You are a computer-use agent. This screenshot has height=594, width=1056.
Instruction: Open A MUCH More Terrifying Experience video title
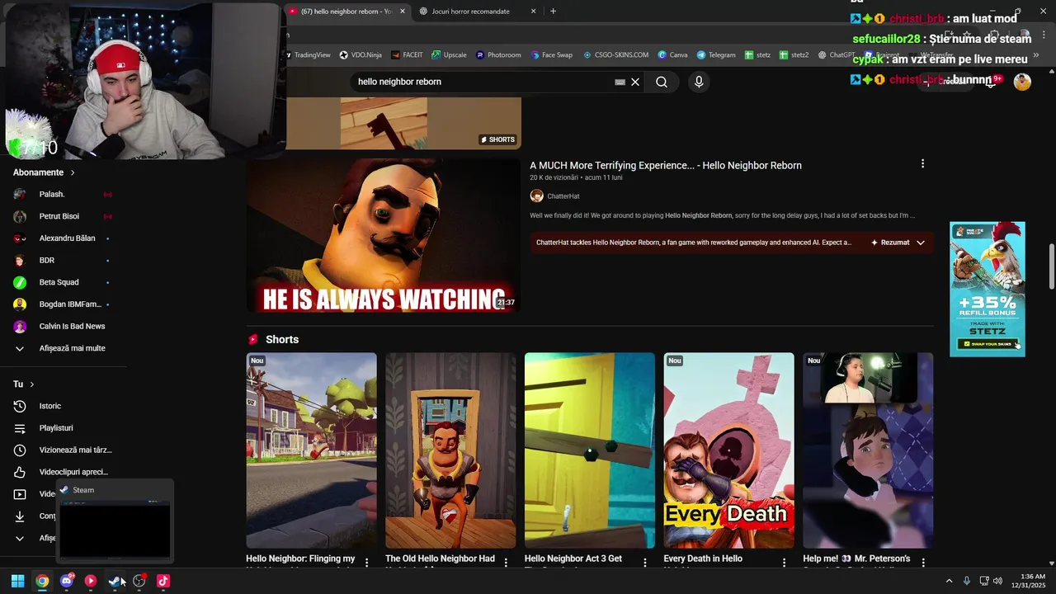(x=666, y=165)
